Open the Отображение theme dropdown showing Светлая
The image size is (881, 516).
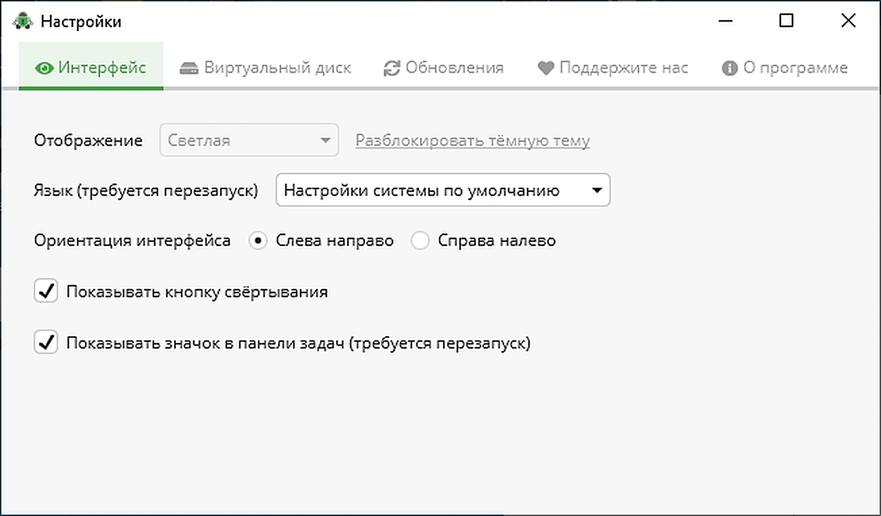249,140
